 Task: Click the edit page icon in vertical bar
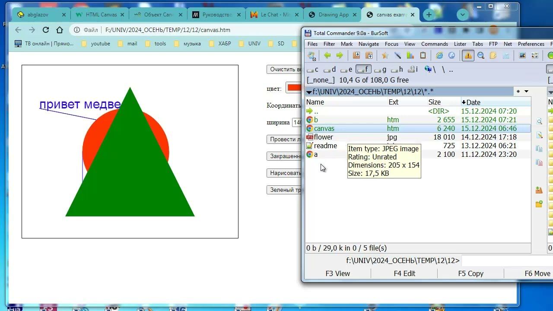[x=539, y=135]
